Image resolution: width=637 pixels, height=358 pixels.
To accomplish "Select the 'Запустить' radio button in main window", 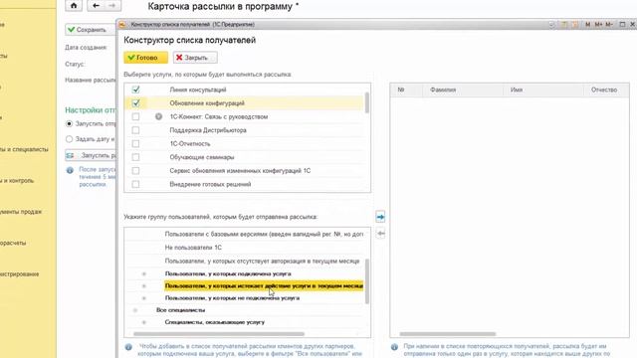I will 69,123.
